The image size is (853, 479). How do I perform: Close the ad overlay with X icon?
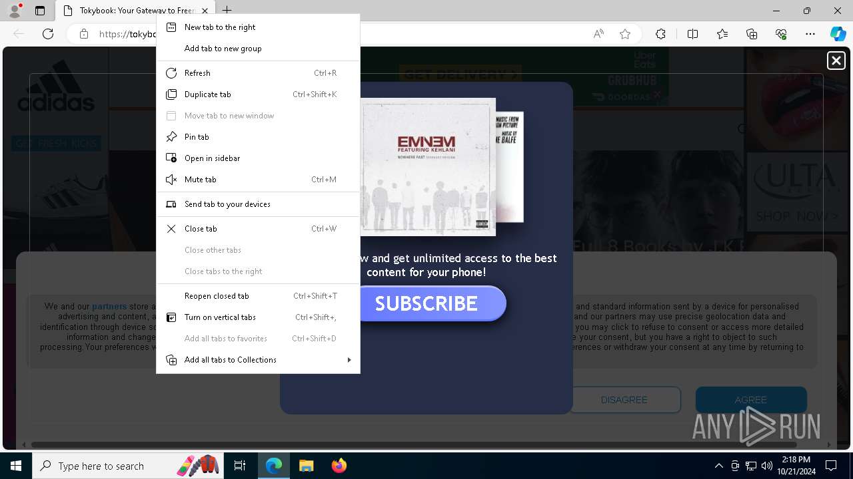(x=836, y=61)
